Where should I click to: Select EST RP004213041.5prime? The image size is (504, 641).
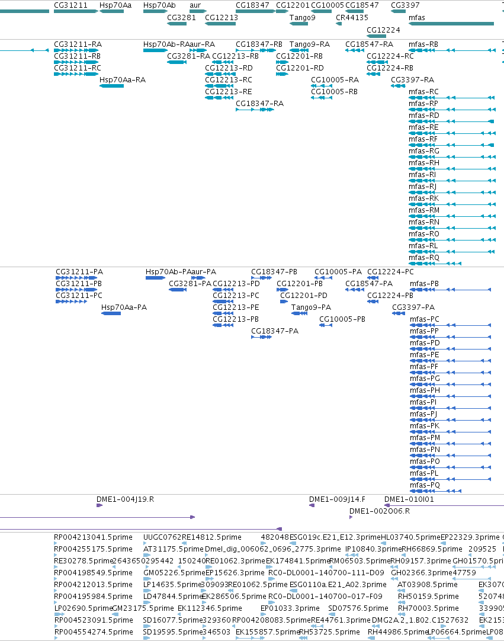93,537
